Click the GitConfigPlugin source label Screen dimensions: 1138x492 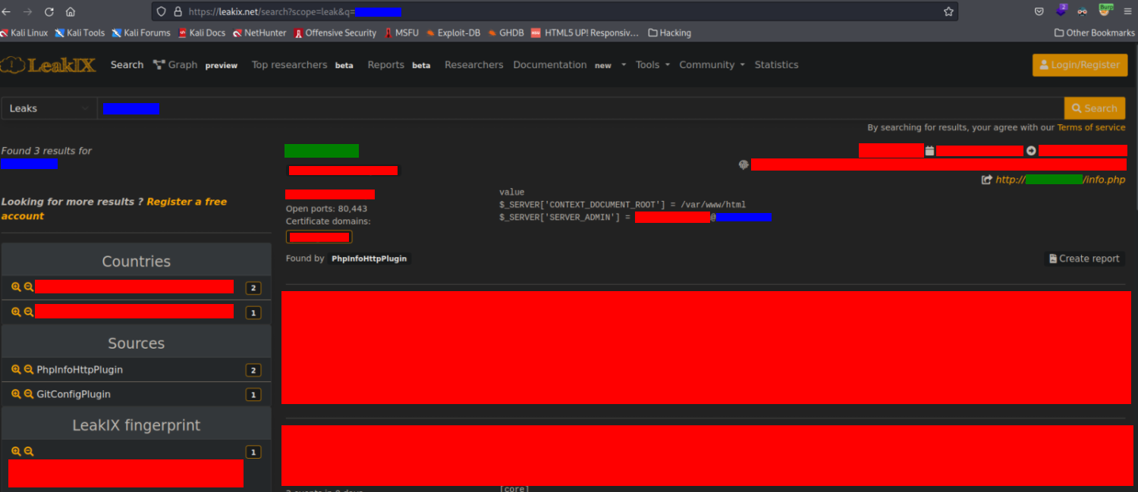click(x=74, y=394)
